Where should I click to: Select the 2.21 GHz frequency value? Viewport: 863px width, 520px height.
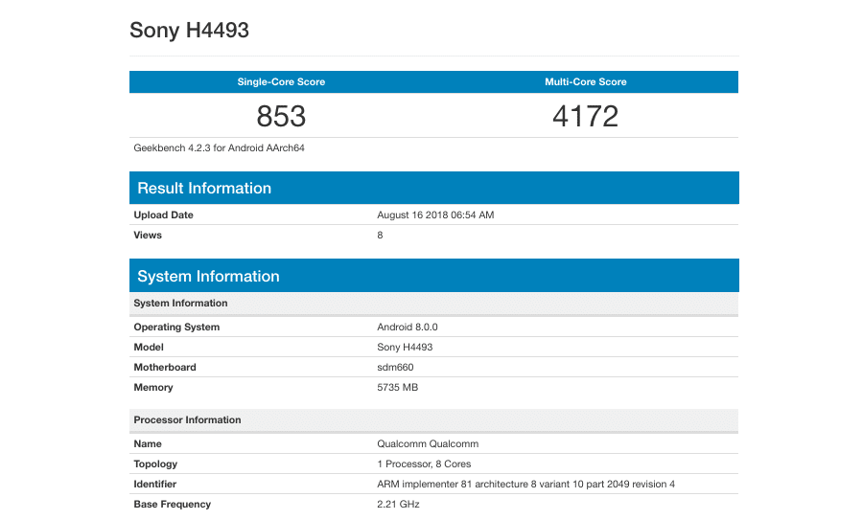(x=398, y=504)
